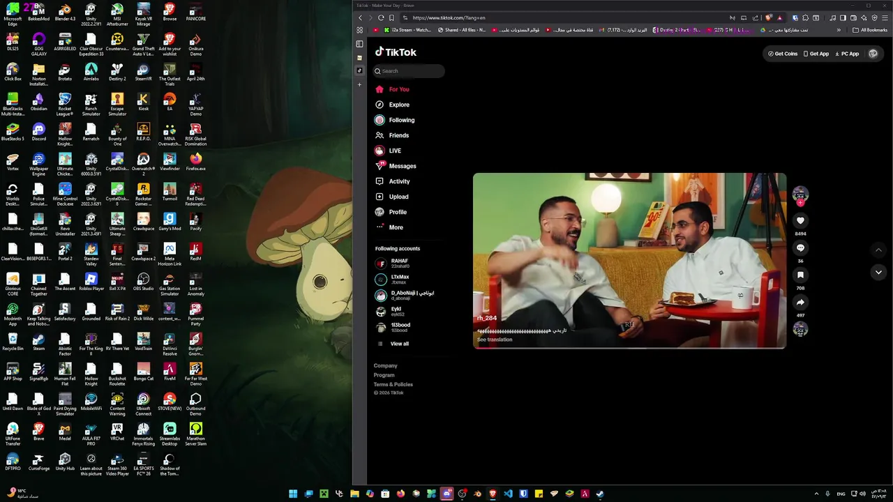Click the PC App download button
This screenshot has width=893, height=502.
coord(847,54)
